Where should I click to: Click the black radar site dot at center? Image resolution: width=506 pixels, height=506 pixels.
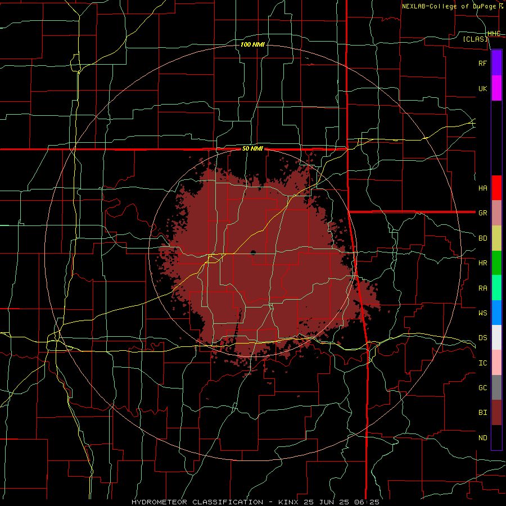click(x=253, y=252)
